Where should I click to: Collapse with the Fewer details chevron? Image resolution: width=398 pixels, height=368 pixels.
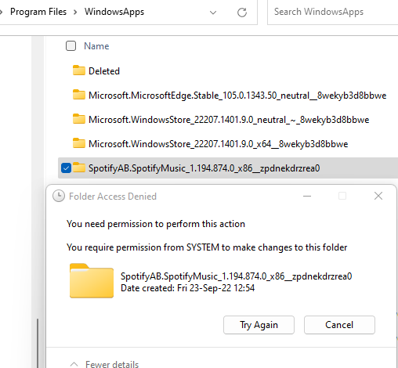(x=74, y=364)
